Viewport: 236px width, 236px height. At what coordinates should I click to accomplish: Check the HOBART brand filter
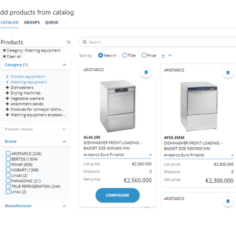pos(8,170)
